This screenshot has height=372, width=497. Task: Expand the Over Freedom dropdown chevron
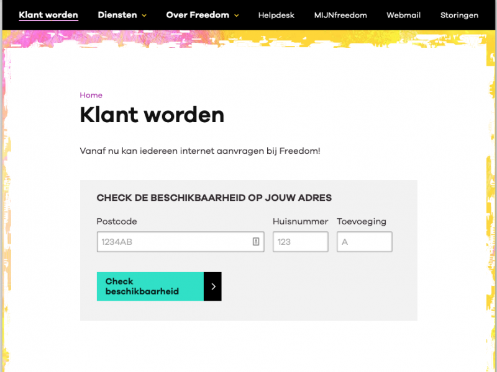pos(236,15)
